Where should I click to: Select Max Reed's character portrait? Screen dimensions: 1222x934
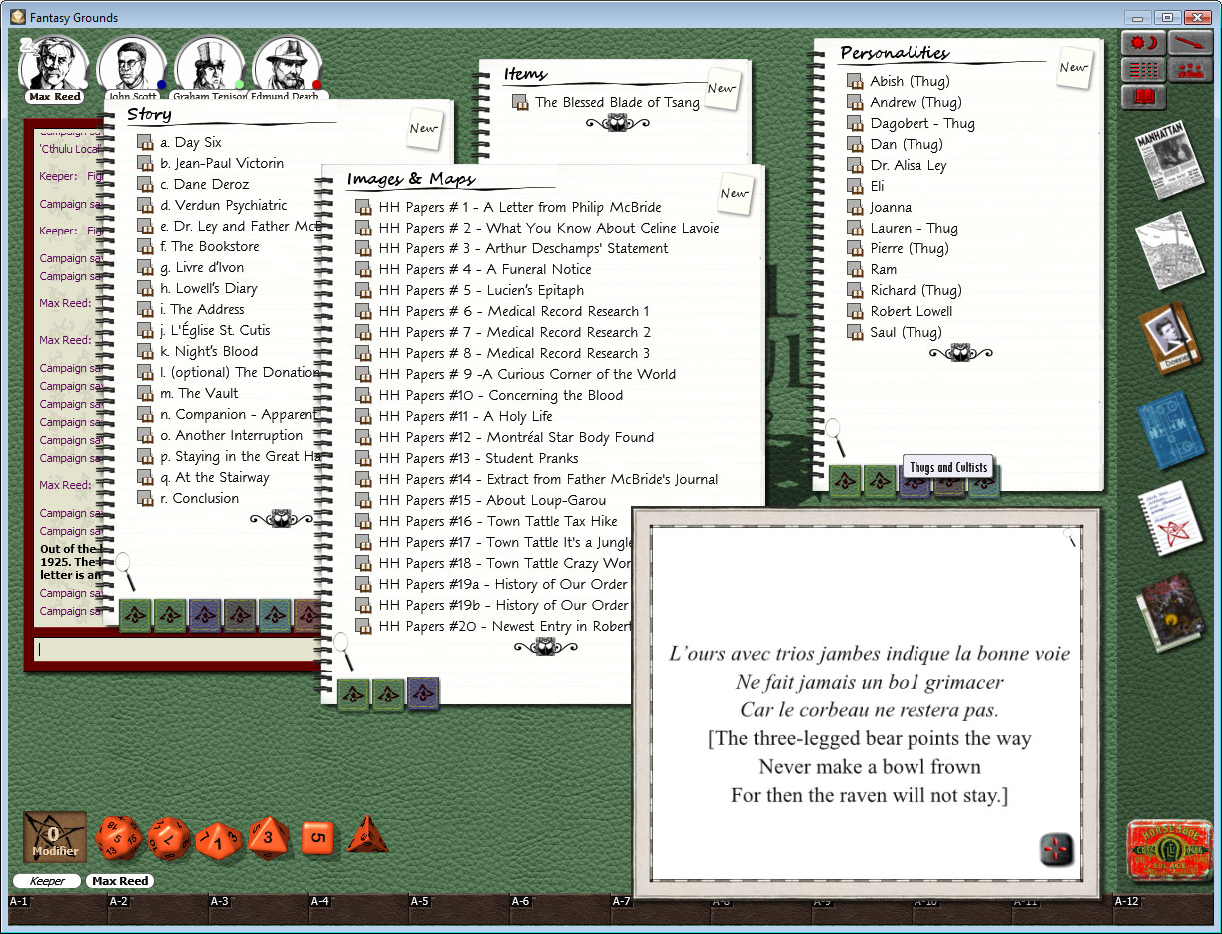[55, 62]
